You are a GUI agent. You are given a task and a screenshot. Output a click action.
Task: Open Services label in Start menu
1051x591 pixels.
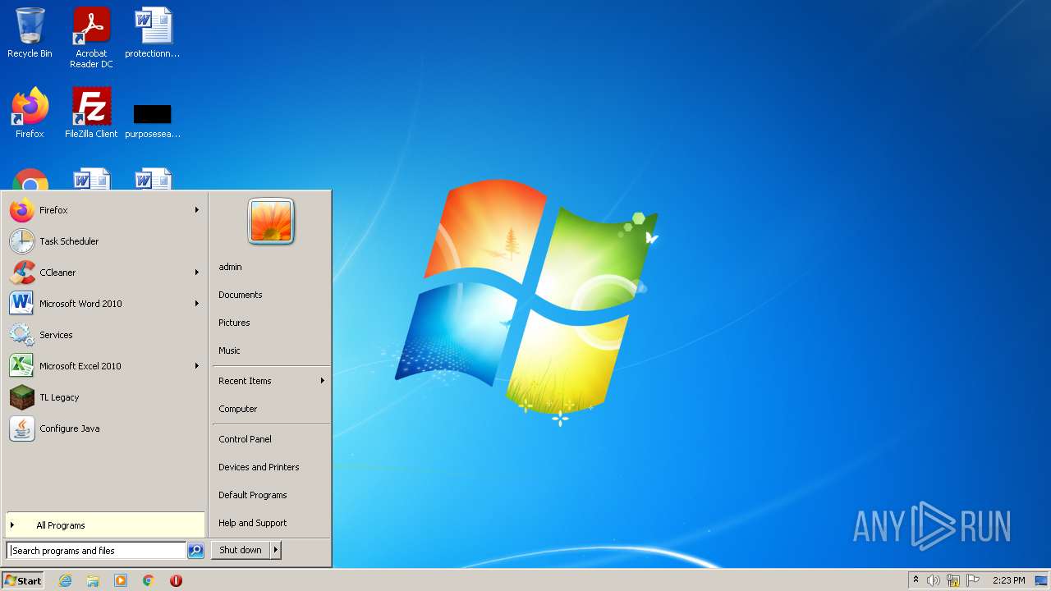coord(56,335)
